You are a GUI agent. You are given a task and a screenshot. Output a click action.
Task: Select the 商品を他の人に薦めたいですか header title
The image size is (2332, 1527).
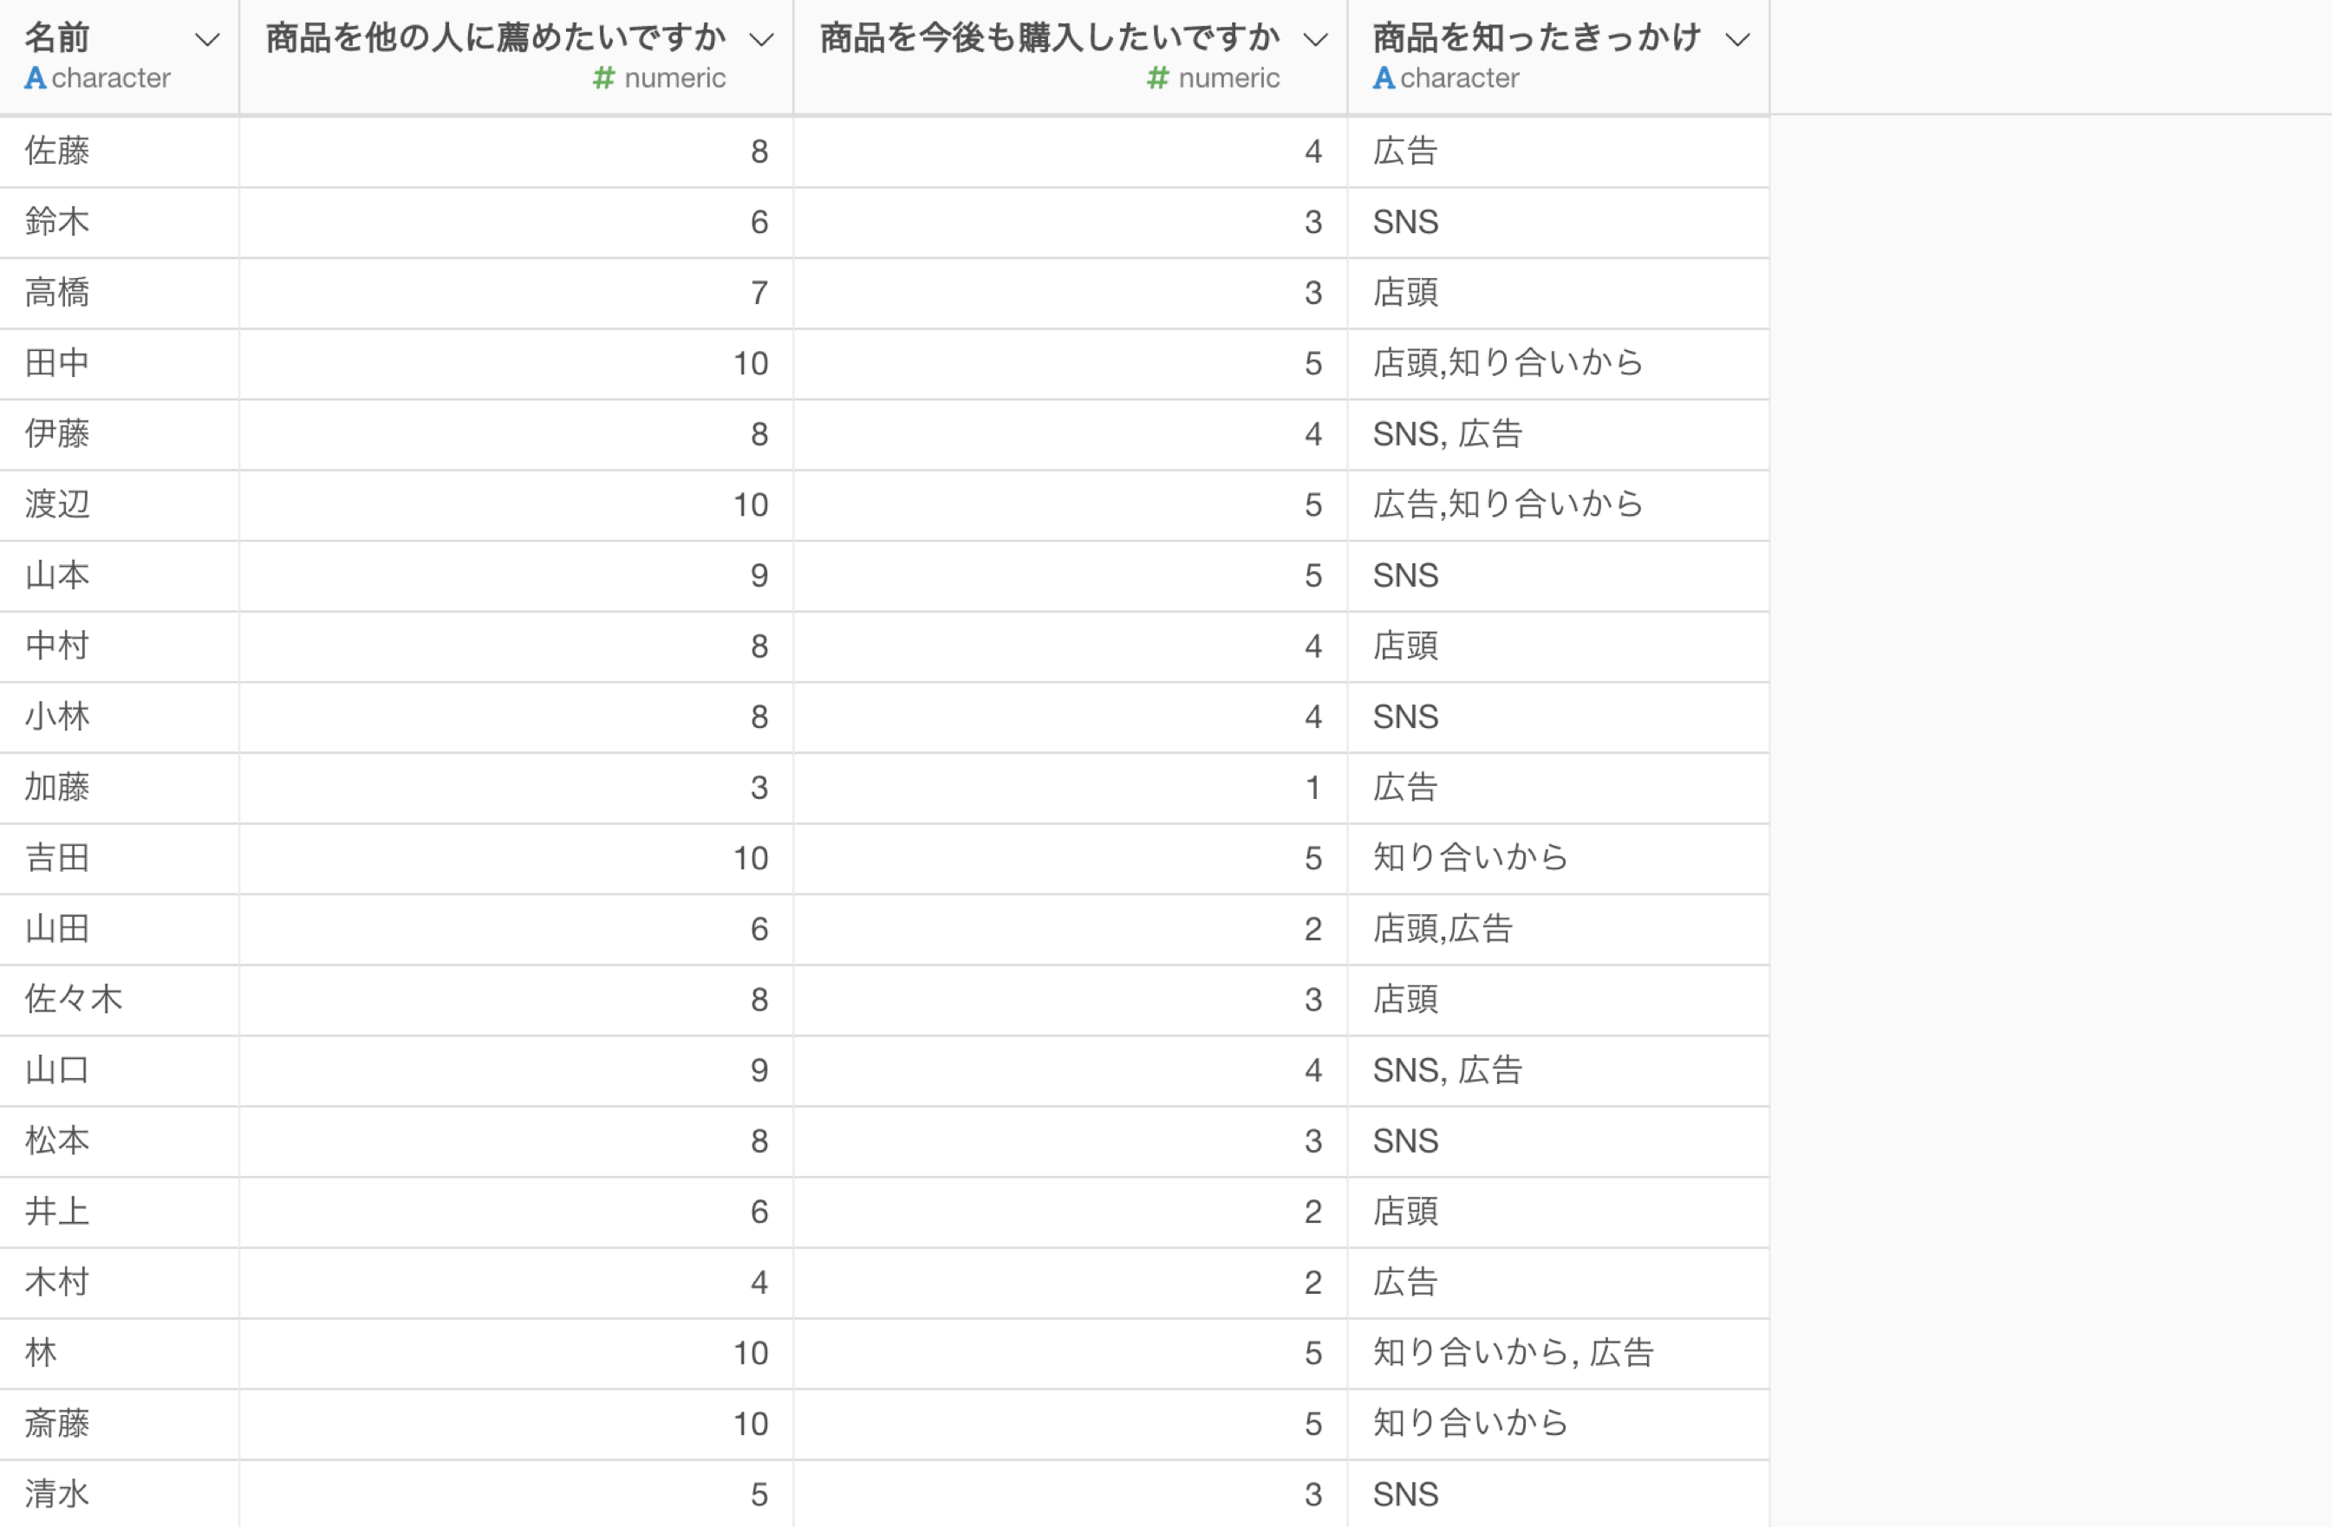(496, 37)
